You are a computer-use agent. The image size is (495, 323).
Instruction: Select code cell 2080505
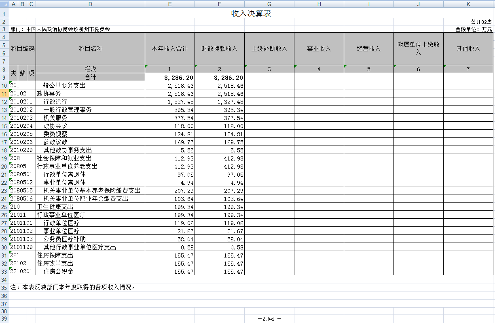coord(23,190)
